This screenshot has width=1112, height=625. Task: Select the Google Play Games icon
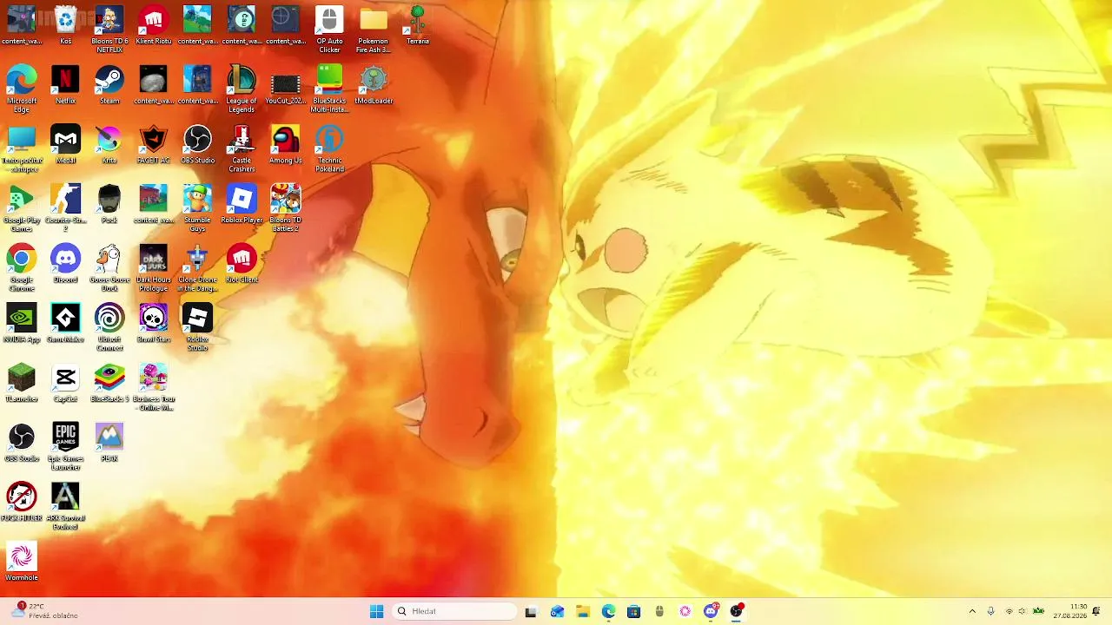[22, 208]
